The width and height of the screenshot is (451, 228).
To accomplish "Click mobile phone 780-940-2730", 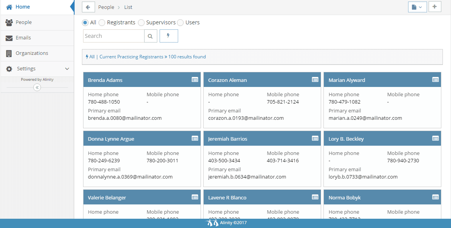I will 403,160.
